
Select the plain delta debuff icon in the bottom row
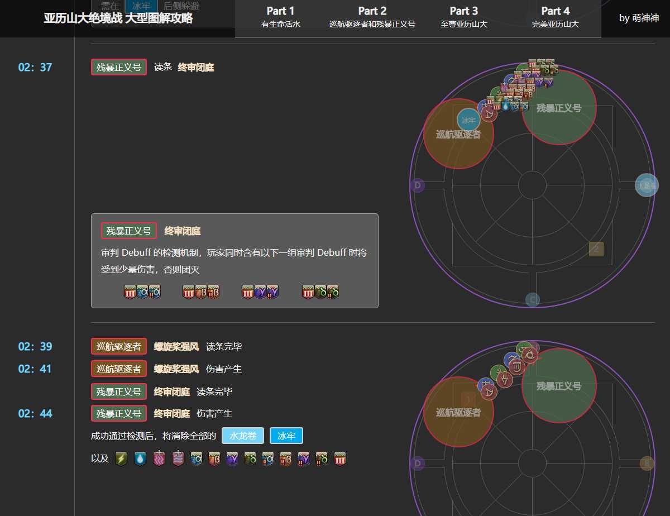coord(250,459)
